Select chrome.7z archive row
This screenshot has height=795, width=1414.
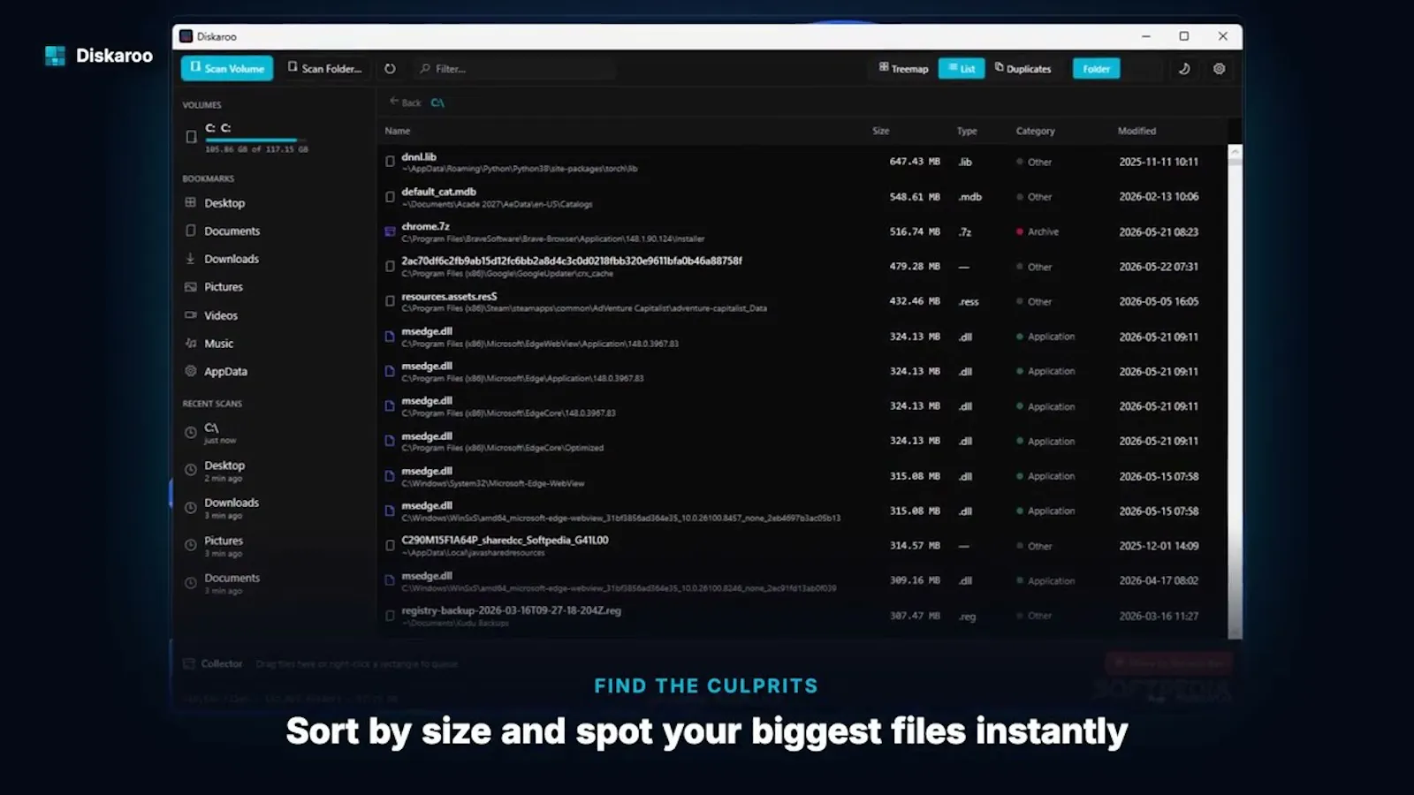click(x=802, y=231)
